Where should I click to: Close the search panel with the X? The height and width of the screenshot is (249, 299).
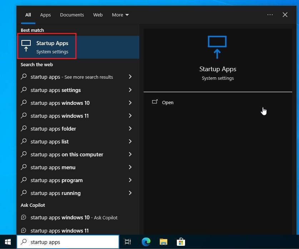click(x=285, y=15)
